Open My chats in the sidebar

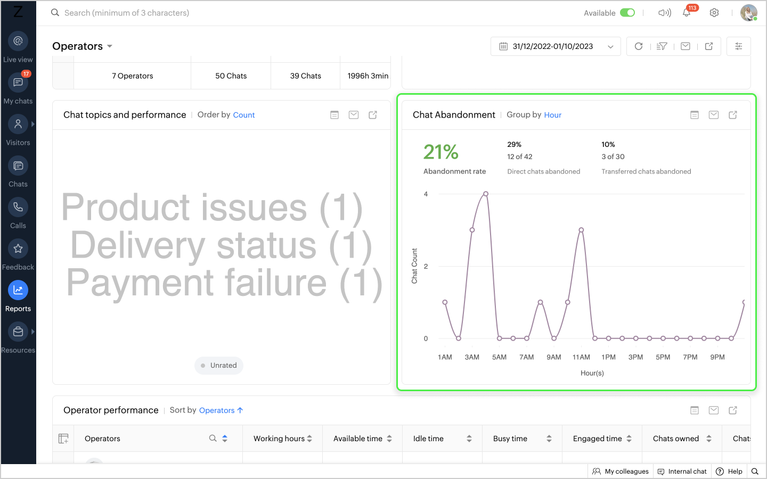click(x=18, y=82)
